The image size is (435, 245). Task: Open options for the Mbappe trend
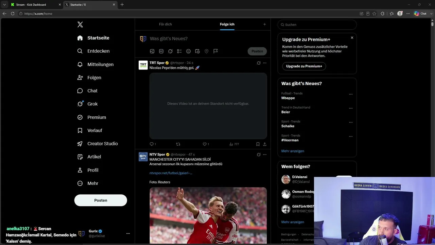pyautogui.click(x=351, y=95)
